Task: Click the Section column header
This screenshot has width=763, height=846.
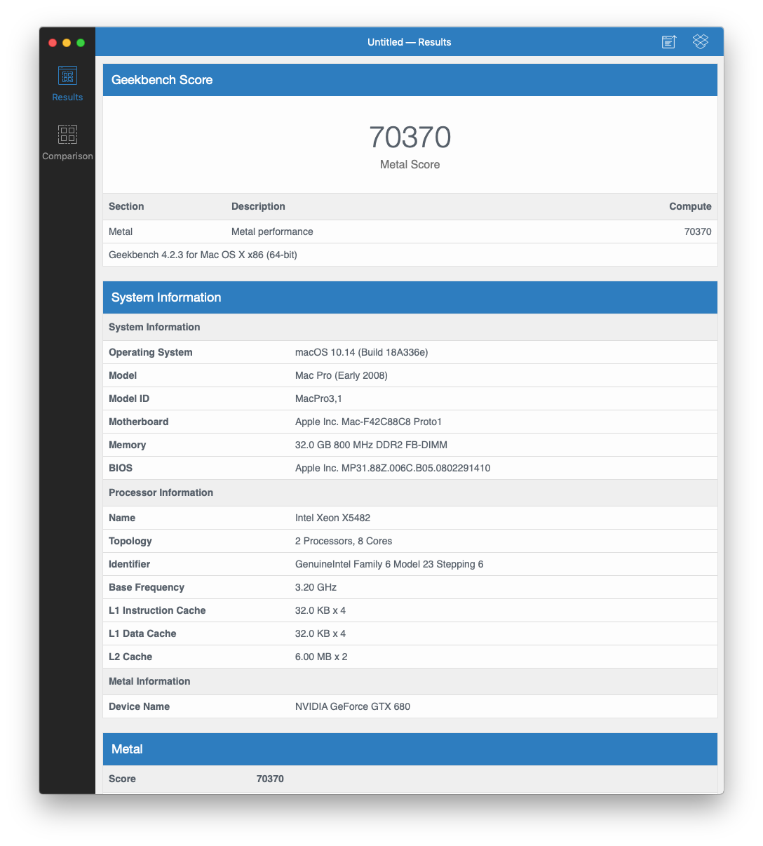Action: click(x=126, y=206)
